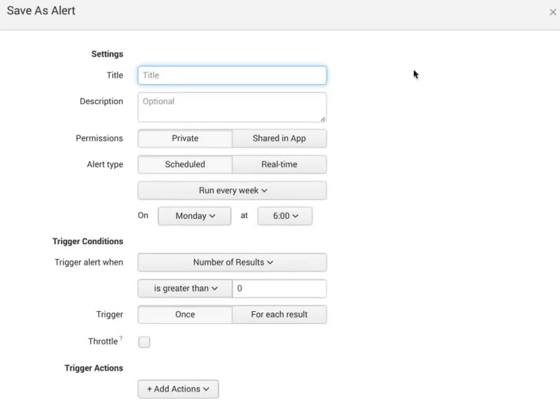The height and width of the screenshot is (405, 560).
Task: Select the Scheduled alert type
Action: (x=184, y=164)
